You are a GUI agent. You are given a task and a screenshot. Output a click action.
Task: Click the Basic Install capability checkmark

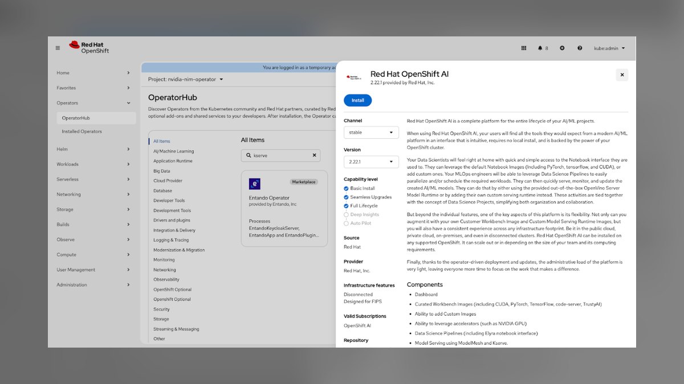tap(346, 188)
